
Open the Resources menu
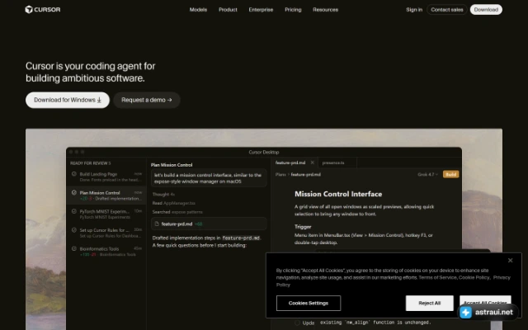click(325, 10)
